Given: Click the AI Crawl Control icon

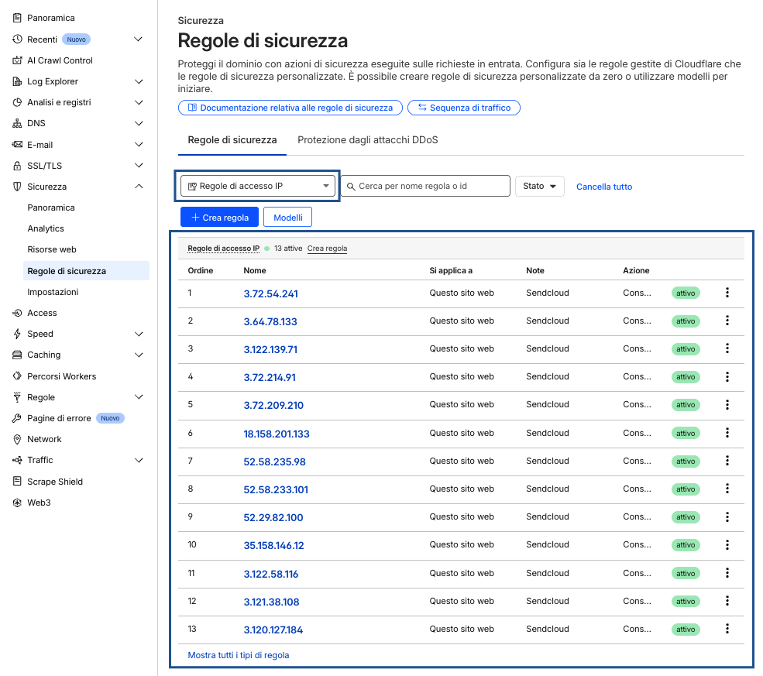Looking at the screenshot, I should (x=17, y=60).
